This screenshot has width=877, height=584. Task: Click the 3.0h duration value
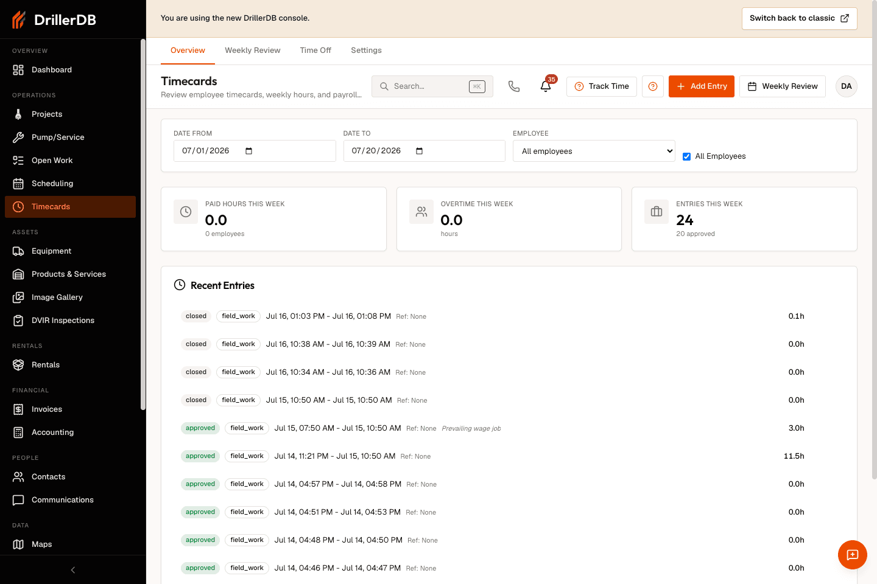(x=796, y=428)
